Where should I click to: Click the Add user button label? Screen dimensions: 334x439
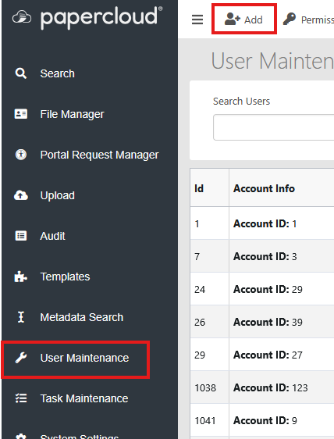[254, 20]
